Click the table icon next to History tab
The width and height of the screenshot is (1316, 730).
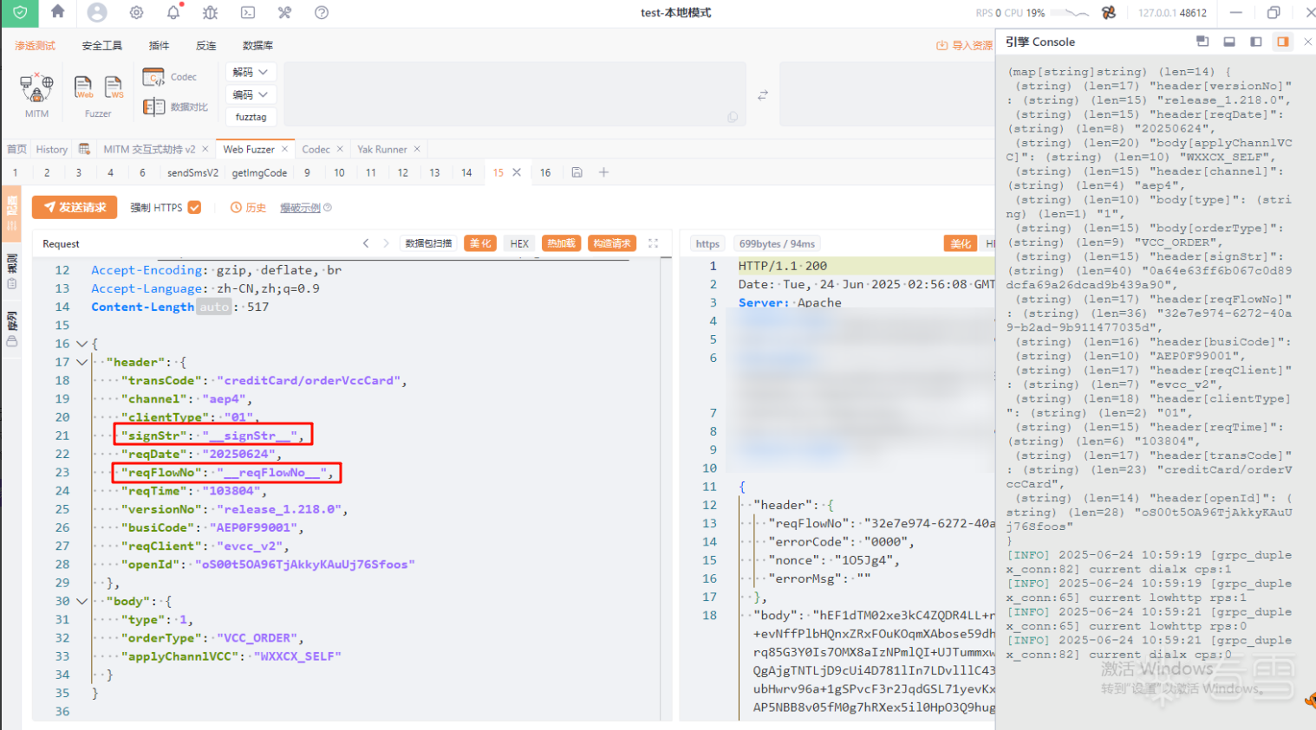(x=84, y=149)
